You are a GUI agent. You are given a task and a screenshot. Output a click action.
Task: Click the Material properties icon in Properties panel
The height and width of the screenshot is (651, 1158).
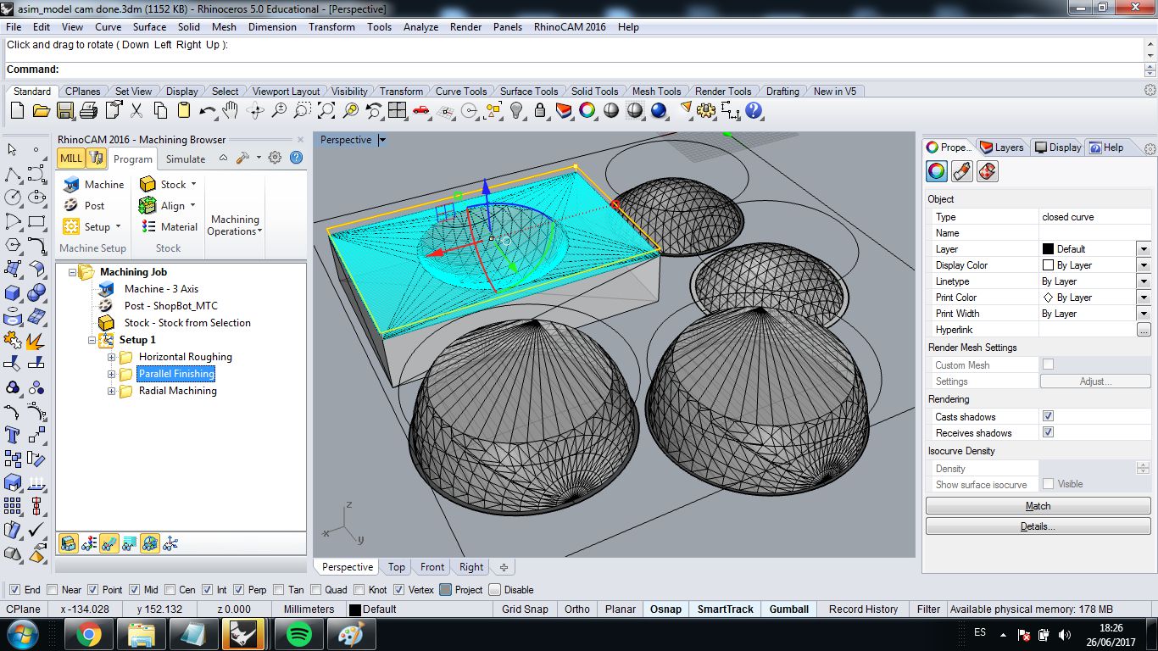961,171
